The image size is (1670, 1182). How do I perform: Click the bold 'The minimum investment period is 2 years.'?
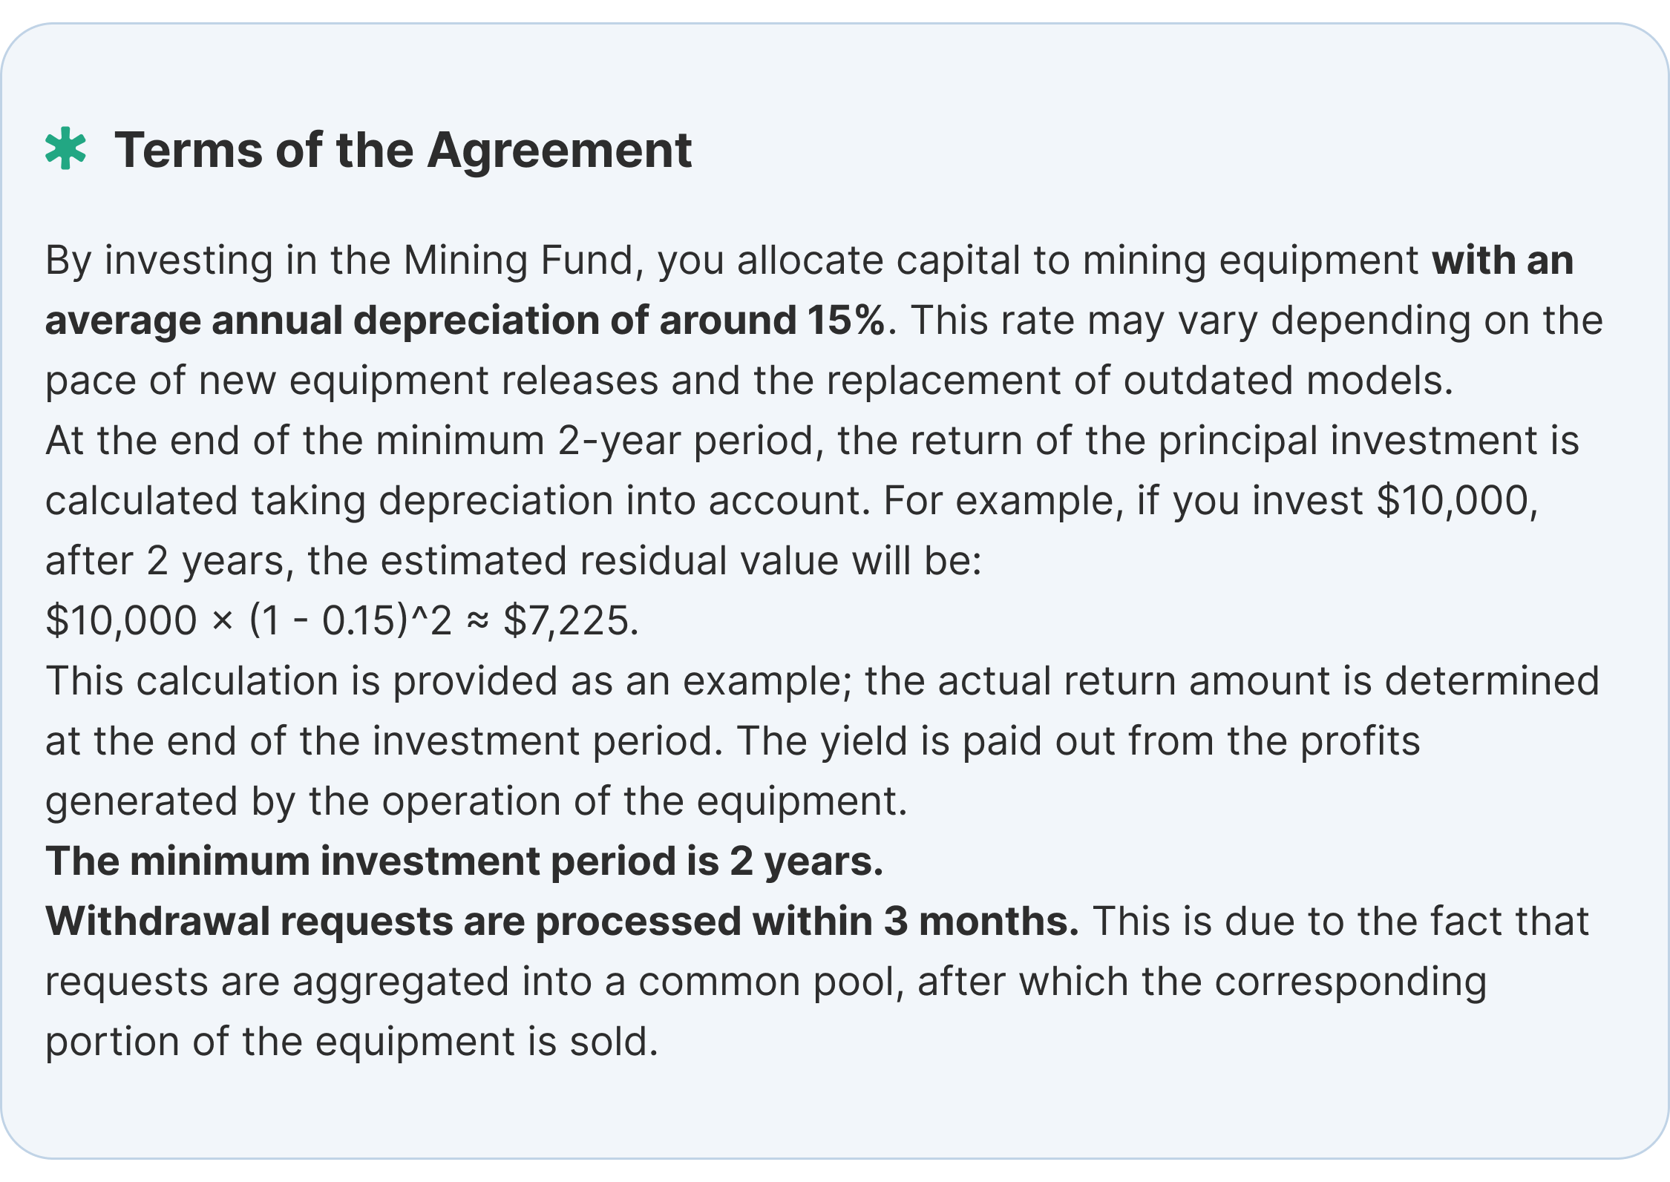click(464, 861)
